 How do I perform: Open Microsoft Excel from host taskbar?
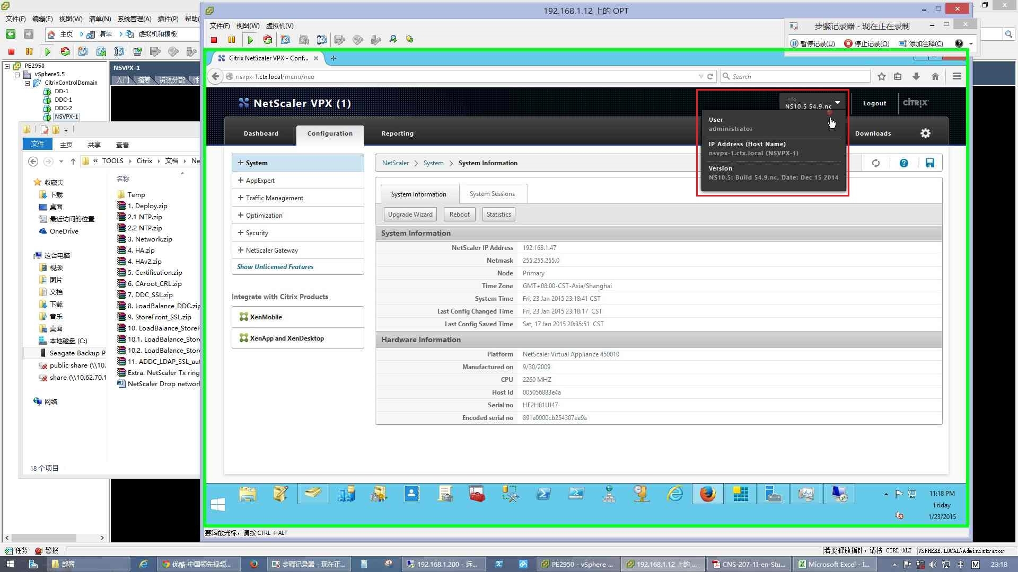point(836,564)
